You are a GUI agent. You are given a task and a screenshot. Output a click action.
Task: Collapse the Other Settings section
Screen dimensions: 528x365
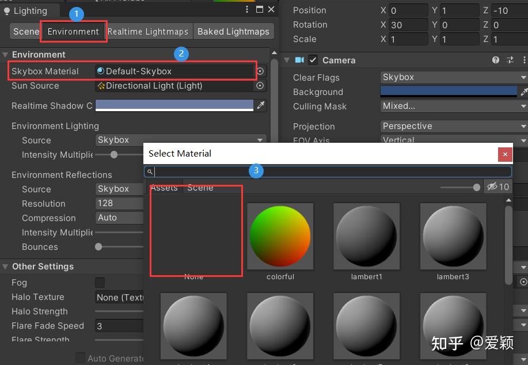(6, 267)
